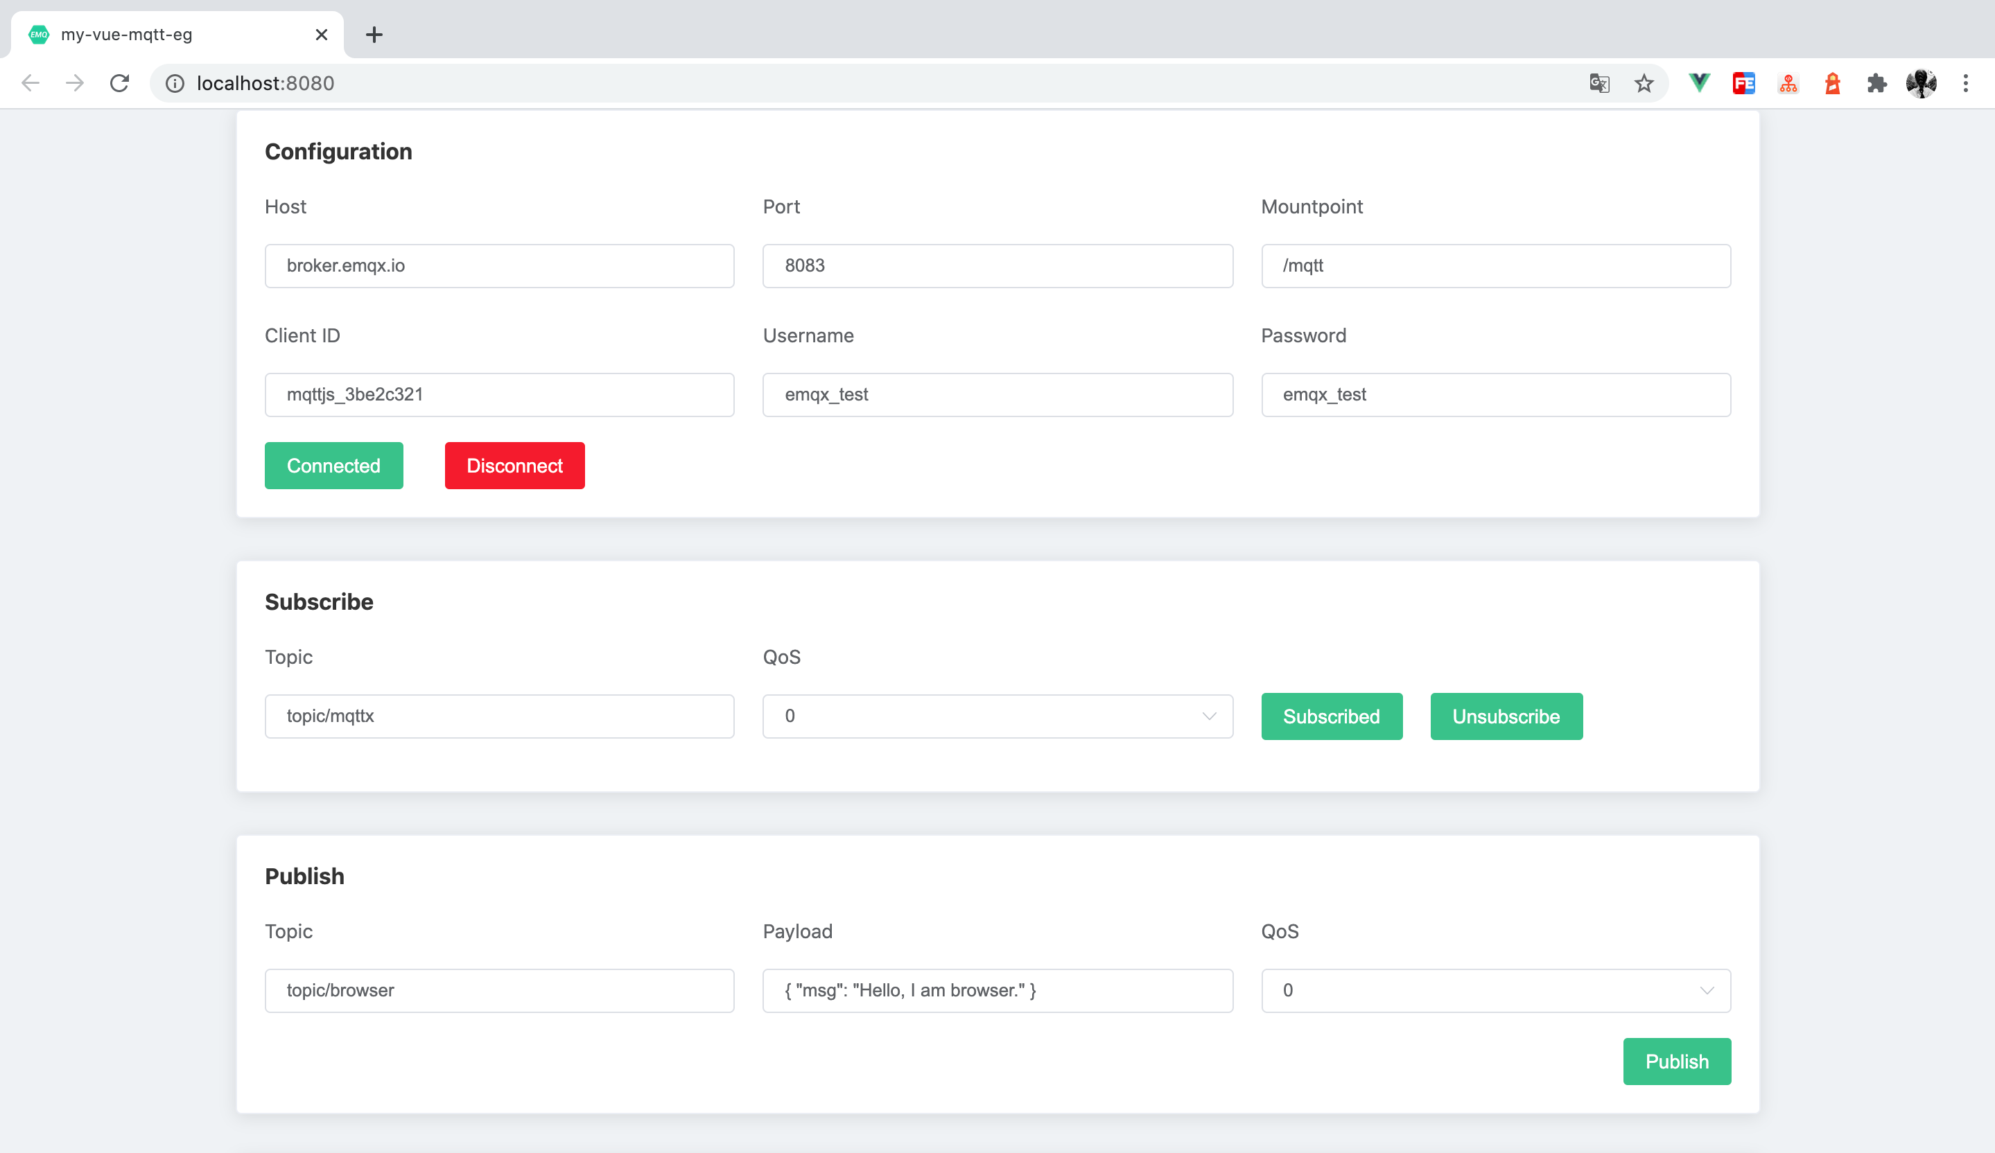Click the Unsubscribe button
The width and height of the screenshot is (1995, 1153).
(x=1506, y=716)
